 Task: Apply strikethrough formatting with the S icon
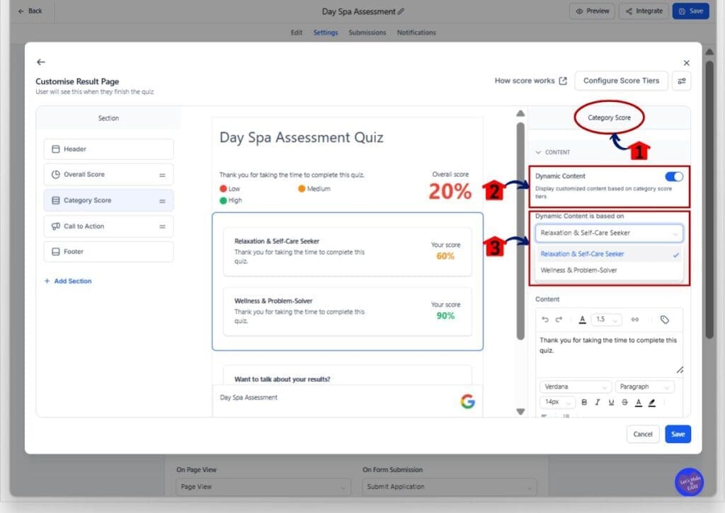(x=624, y=402)
